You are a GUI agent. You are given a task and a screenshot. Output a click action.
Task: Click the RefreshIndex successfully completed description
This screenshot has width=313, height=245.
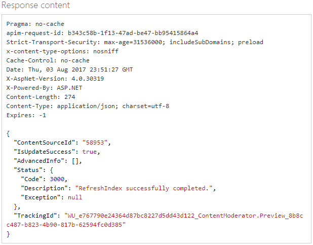145,188
